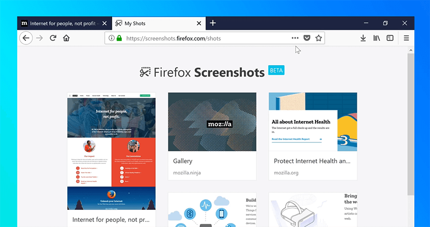The width and height of the screenshot is (430, 227).
Task: Open Downloads panel arrow icon
Action: pyautogui.click(x=363, y=38)
